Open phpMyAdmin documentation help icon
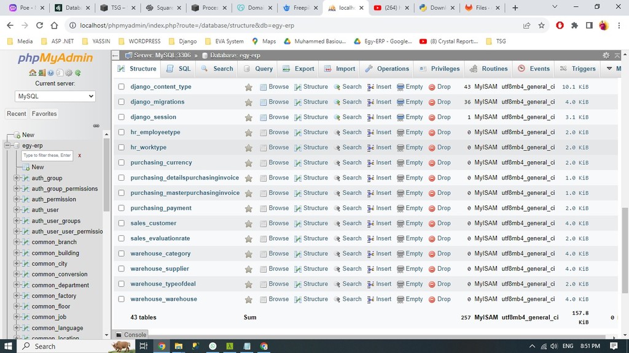 click(x=50, y=73)
